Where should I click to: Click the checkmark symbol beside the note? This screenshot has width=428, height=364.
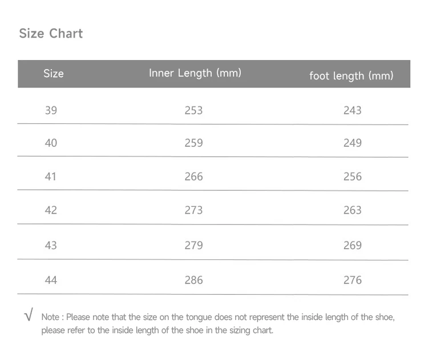pyautogui.click(x=29, y=314)
